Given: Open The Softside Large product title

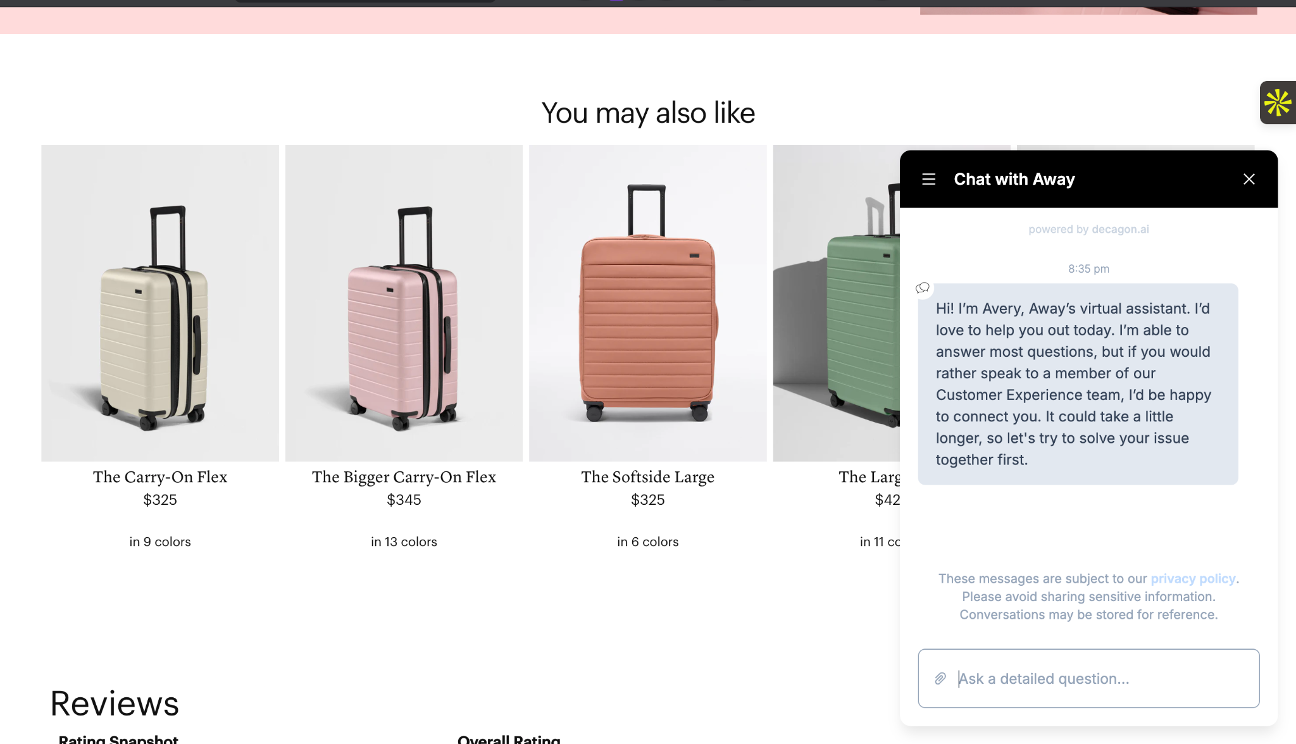Looking at the screenshot, I should pyautogui.click(x=647, y=477).
